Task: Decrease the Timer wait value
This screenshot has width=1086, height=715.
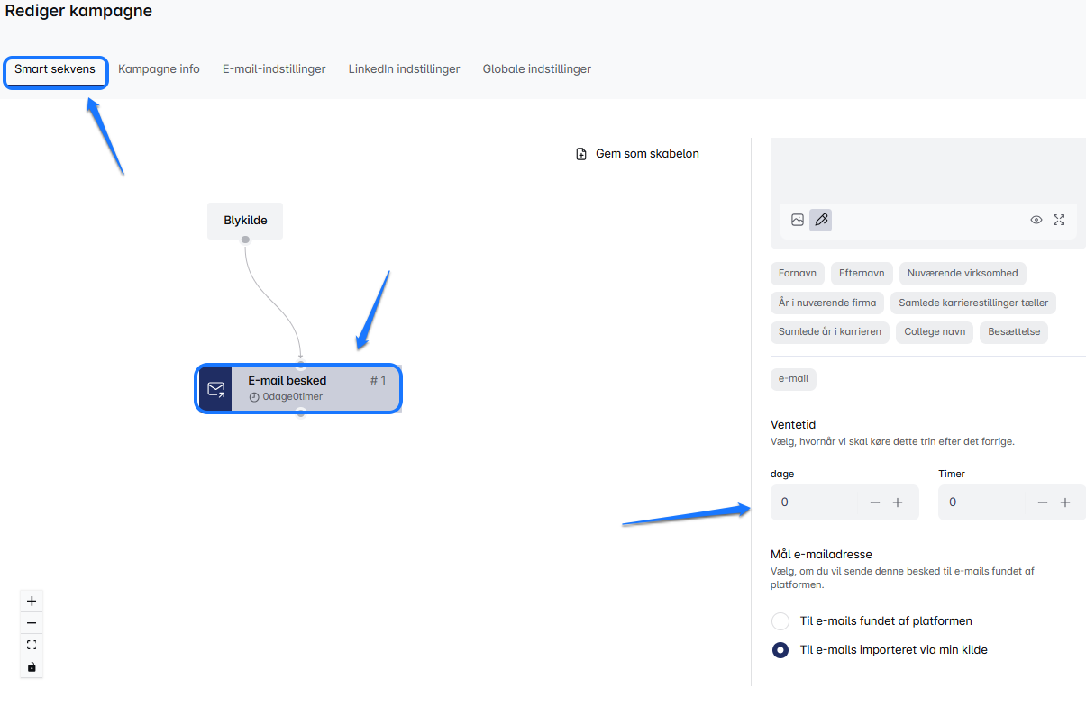Action: tap(1043, 502)
